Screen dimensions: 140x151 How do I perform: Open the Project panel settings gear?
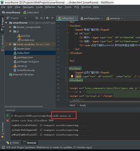point(47,18)
